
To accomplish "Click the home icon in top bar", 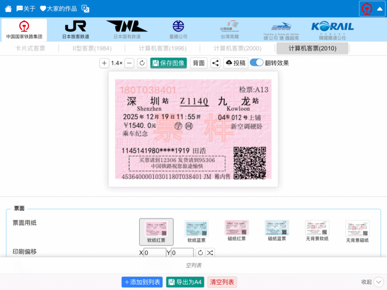I will click(x=8, y=8).
